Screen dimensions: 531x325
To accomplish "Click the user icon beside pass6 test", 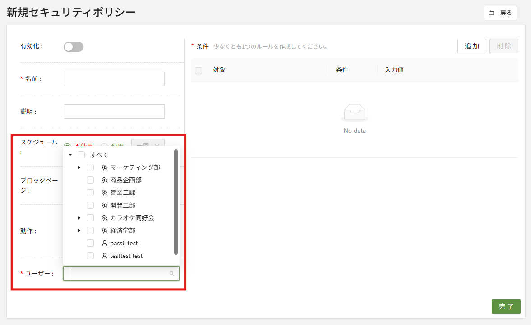I will [105, 243].
